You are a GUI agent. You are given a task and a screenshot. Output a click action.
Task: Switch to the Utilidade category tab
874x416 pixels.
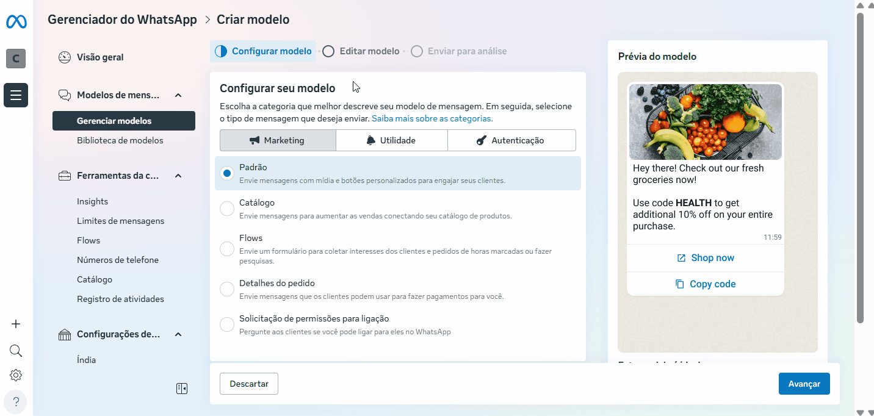(x=391, y=140)
